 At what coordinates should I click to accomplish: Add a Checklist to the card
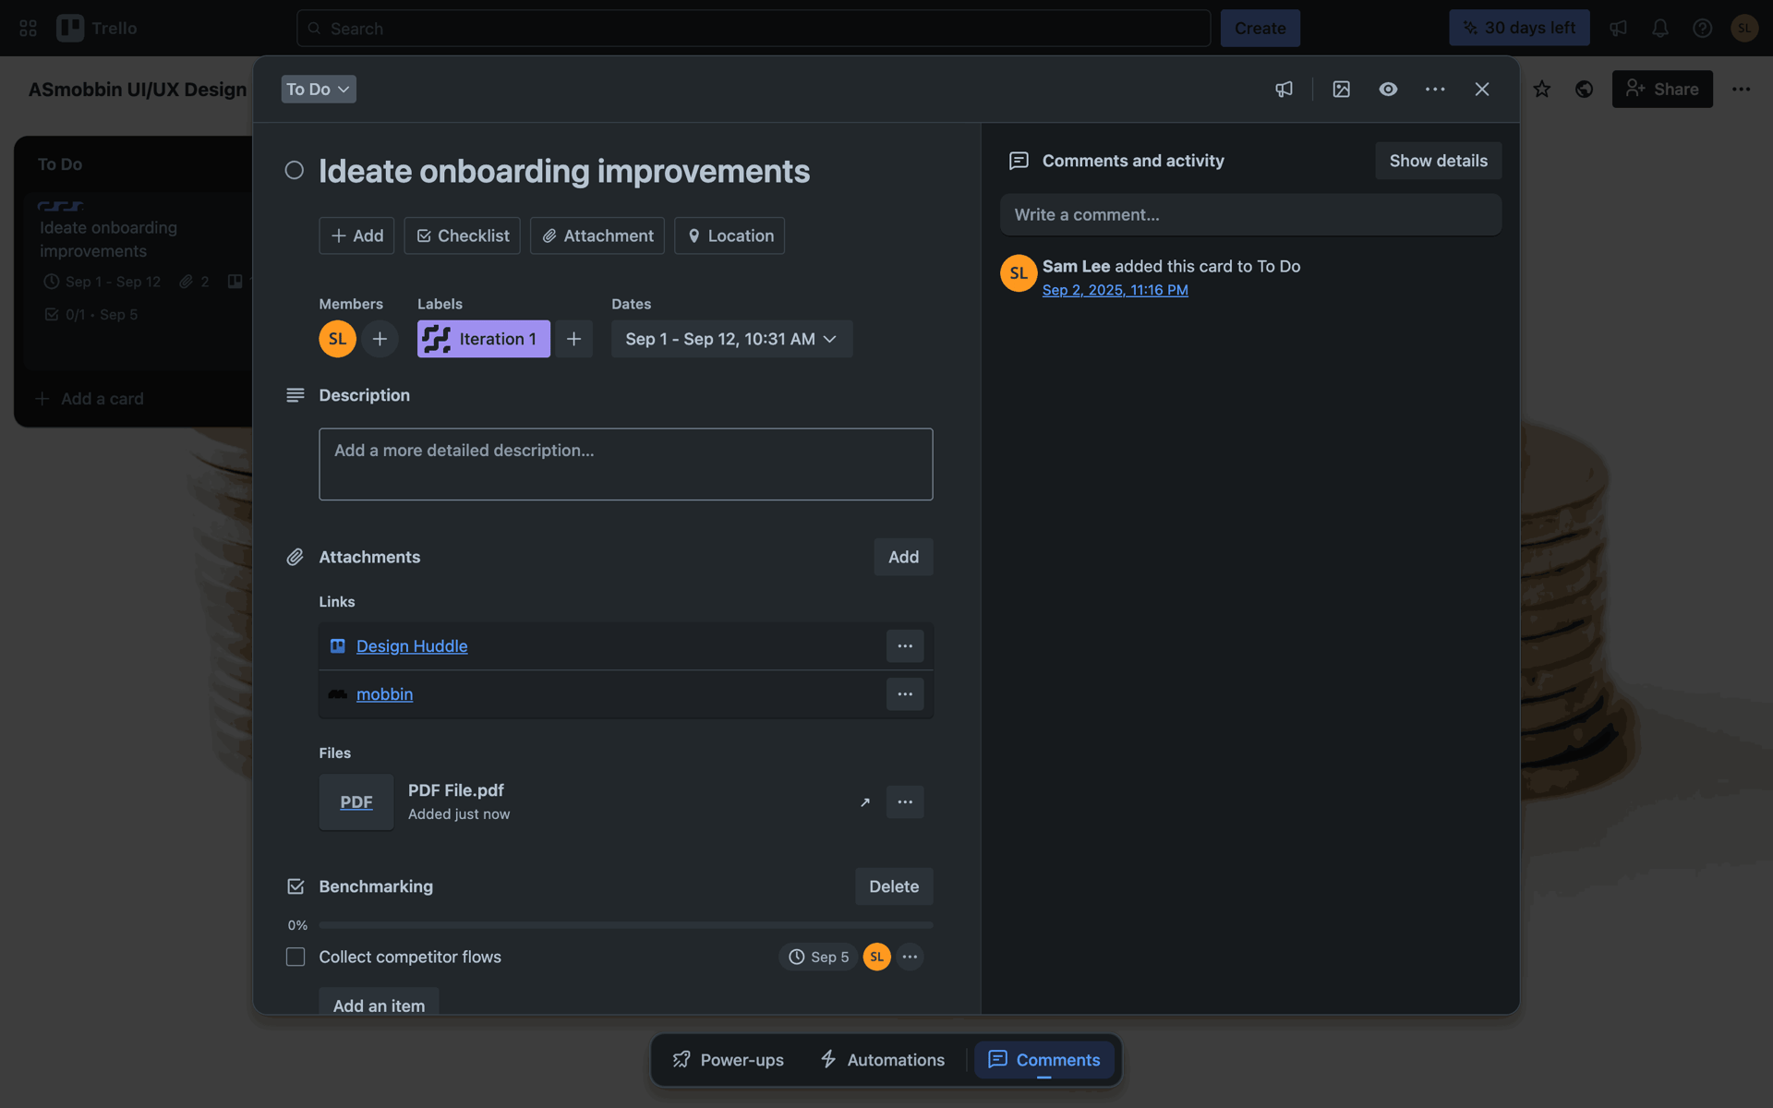[x=463, y=235]
